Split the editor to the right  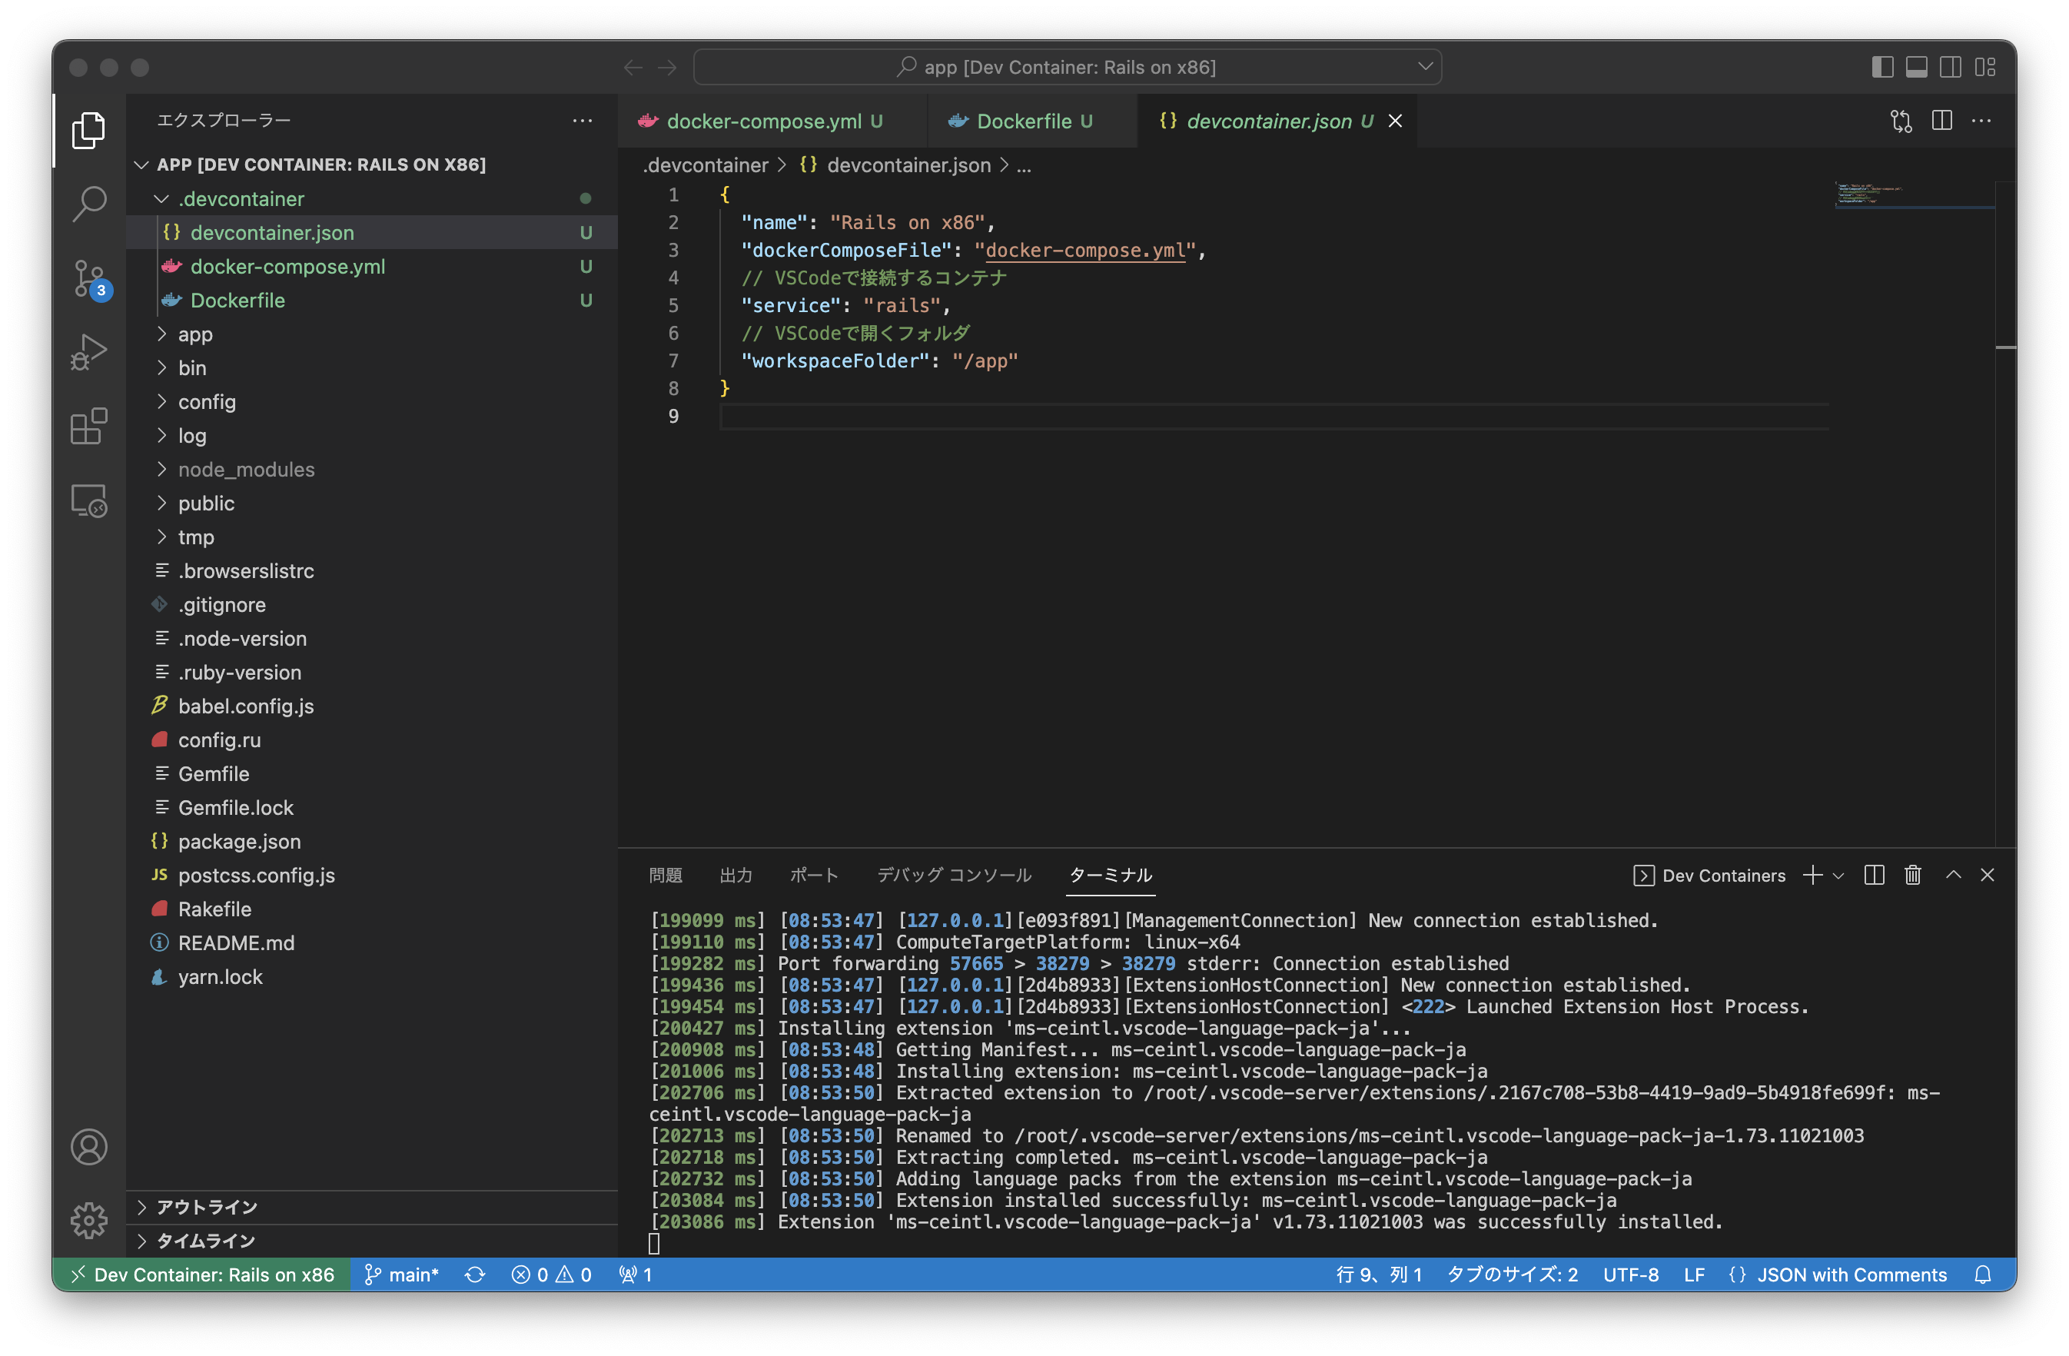pyautogui.click(x=1941, y=121)
